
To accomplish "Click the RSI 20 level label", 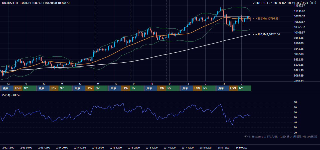I will [295, 132].
